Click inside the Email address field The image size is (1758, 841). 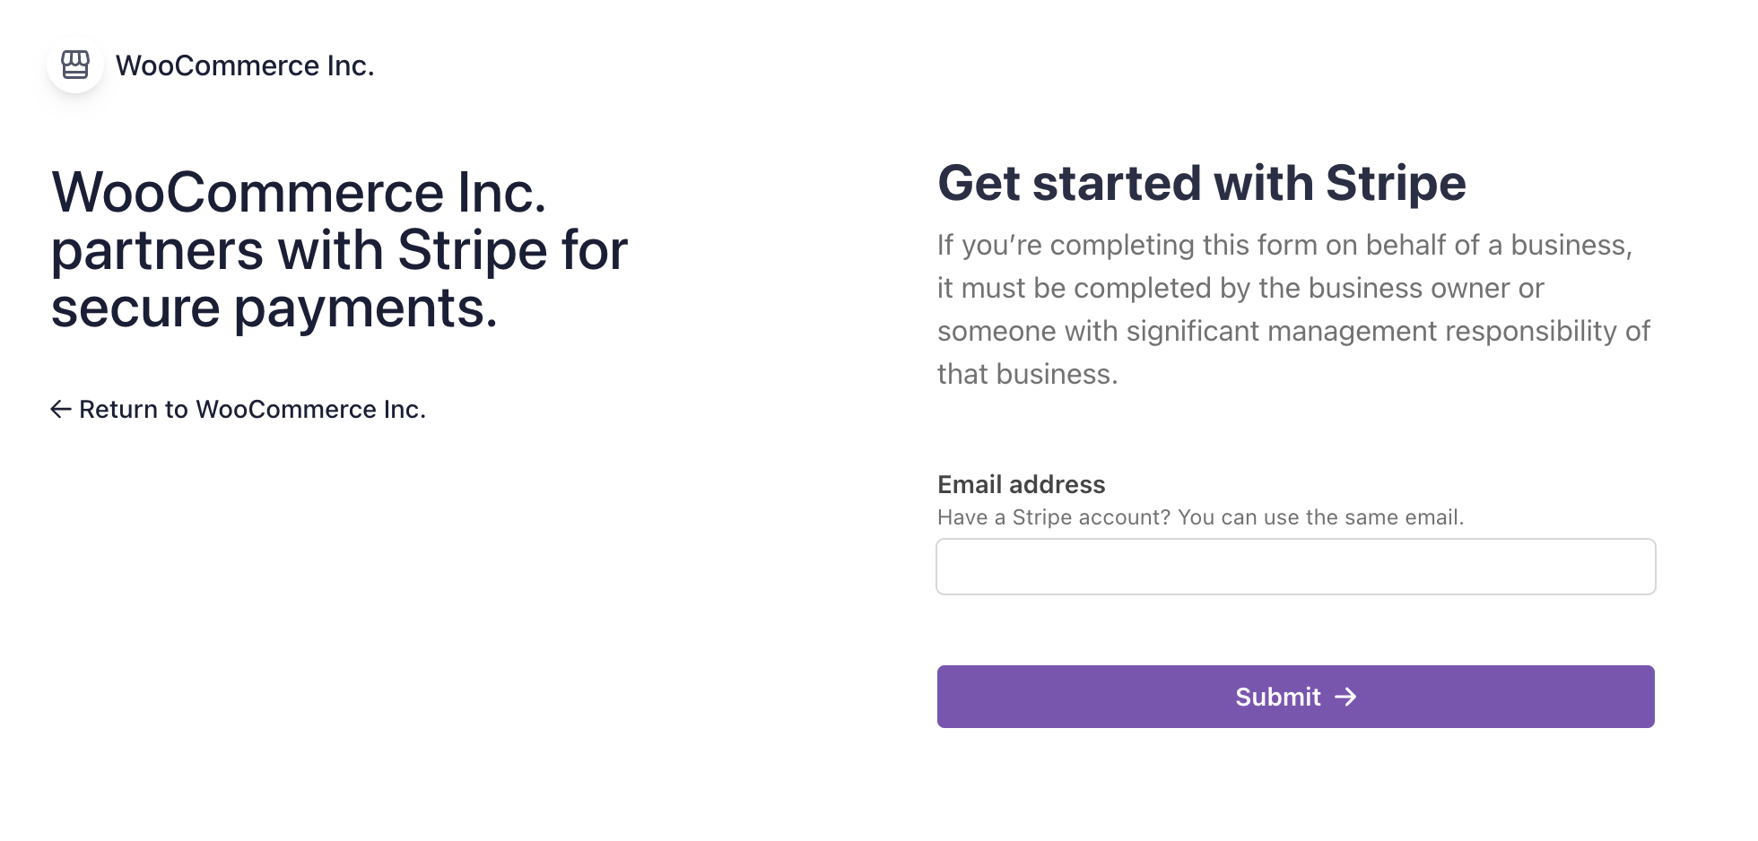pyautogui.click(x=1295, y=566)
